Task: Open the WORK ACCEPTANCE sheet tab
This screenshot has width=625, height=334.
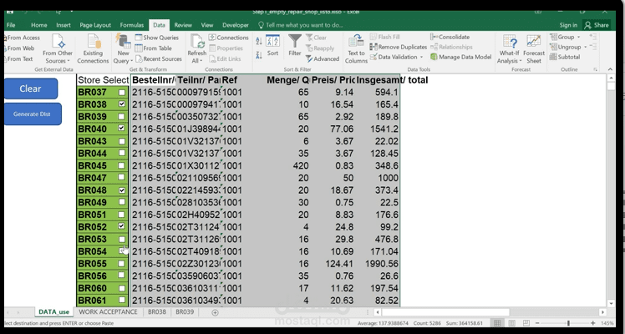Action: coord(108,312)
